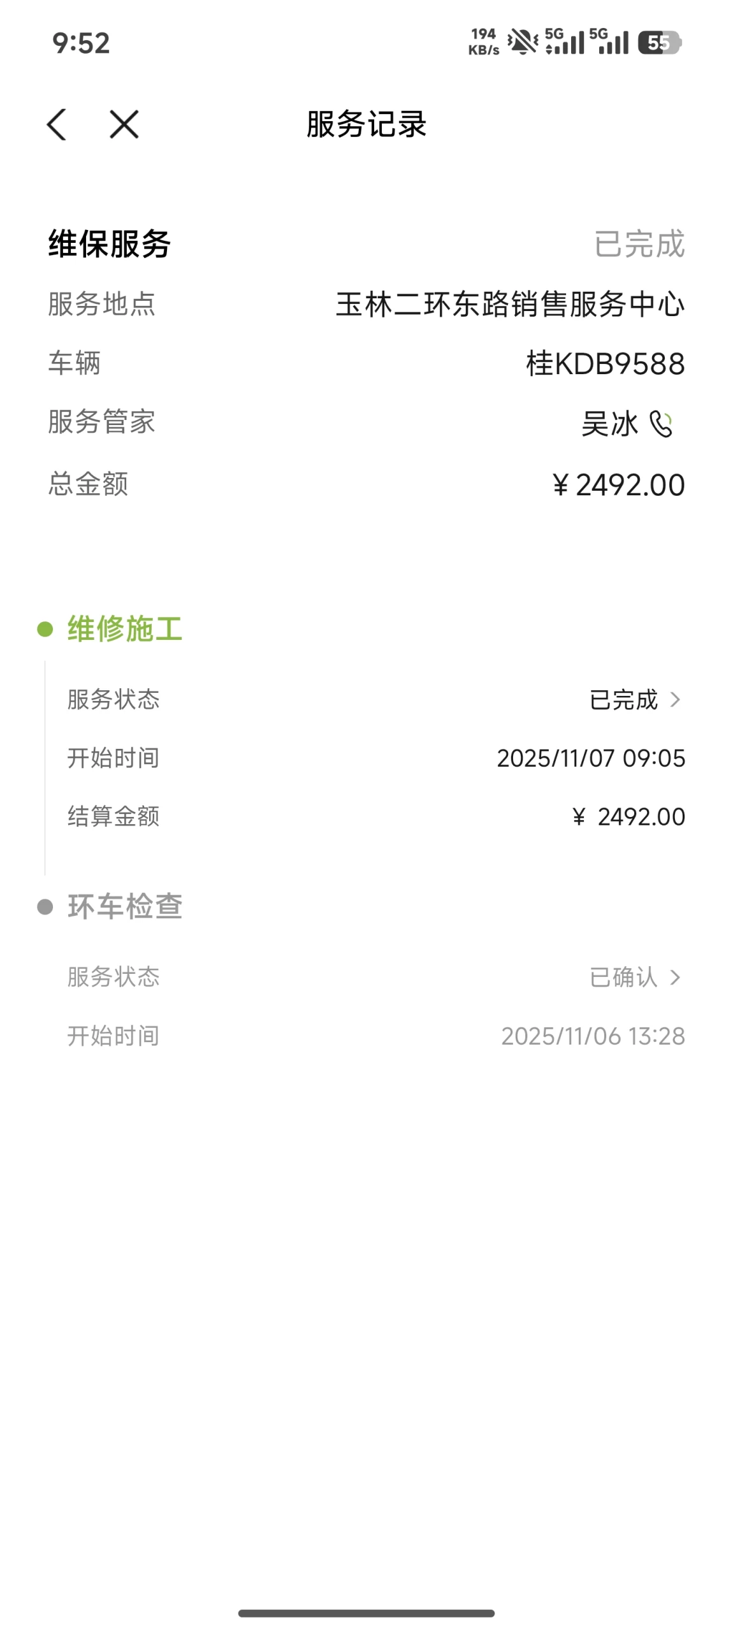Tap the gray 环车检查 status dot
The height and width of the screenshot is (1629, 733).
pyautogui.click(x=45, y=907)
